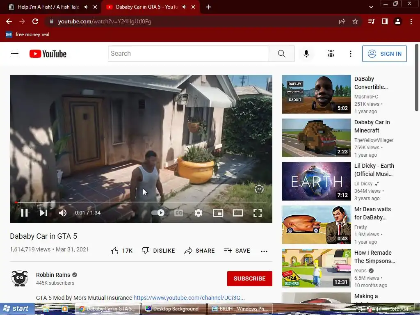
Task: Click the search magnifier button
Action: click(x=281, y=54)
